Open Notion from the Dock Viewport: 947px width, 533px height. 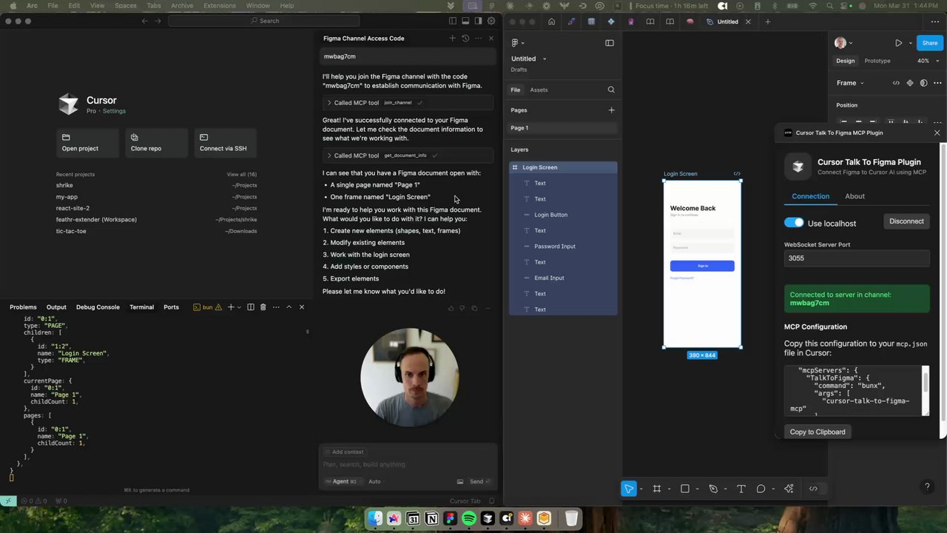point(431,519)
